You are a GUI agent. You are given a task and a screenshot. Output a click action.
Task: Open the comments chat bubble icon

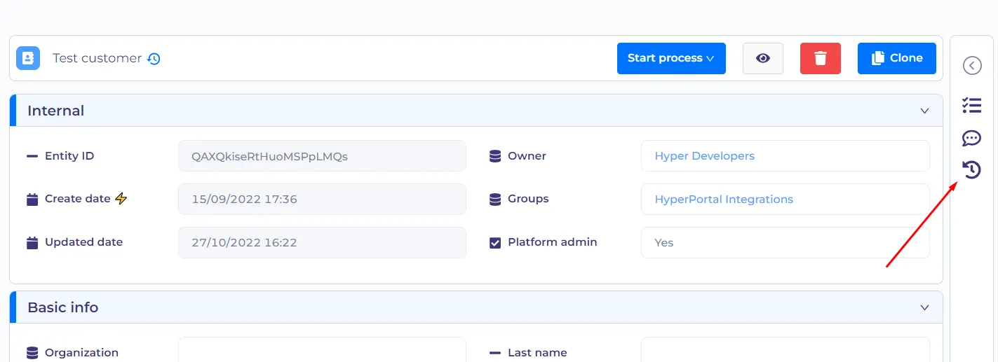click(x=971, y=138)
